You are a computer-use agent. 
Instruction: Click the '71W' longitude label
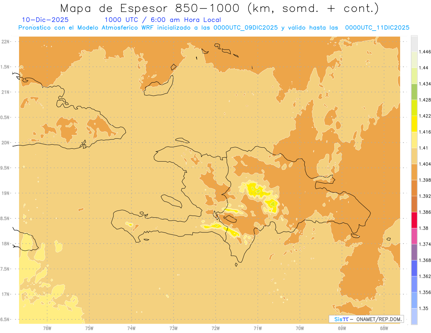click(258, 328)
